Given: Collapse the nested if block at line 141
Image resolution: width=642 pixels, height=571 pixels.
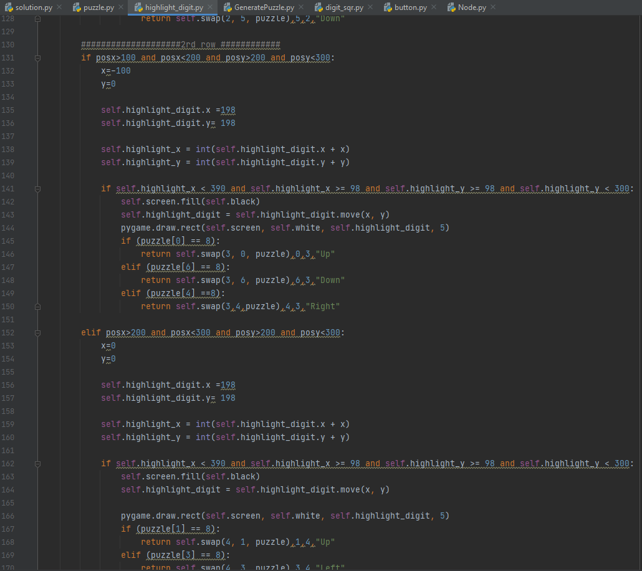Looking at the screenshot, I should (x=37, y=188).
